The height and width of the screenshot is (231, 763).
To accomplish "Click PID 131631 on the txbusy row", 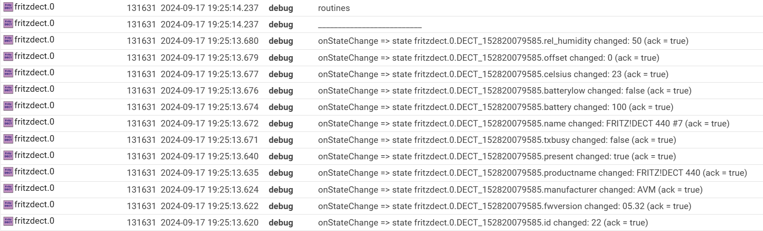I will tap(141, 140).
